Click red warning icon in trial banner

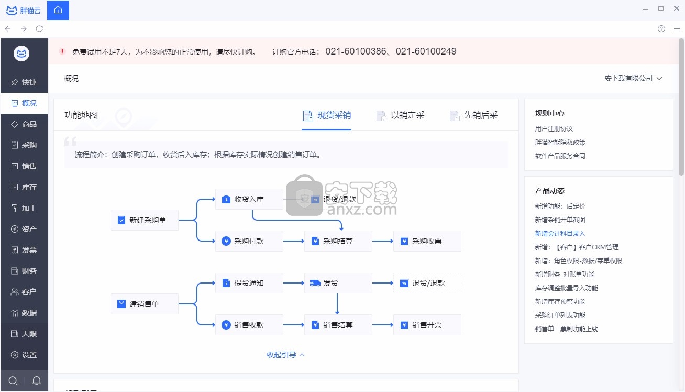tap(62, 51)
